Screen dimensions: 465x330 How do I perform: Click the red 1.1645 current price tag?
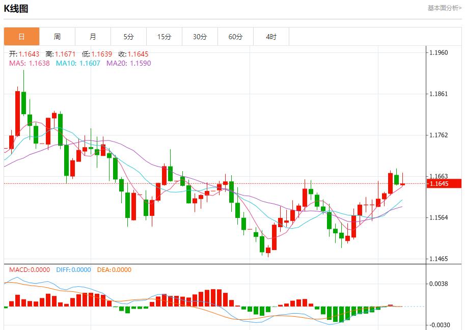click(x=444, y=183)
